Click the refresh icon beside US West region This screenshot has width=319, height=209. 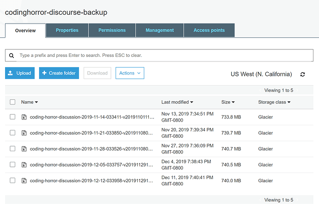pos(302,74)
